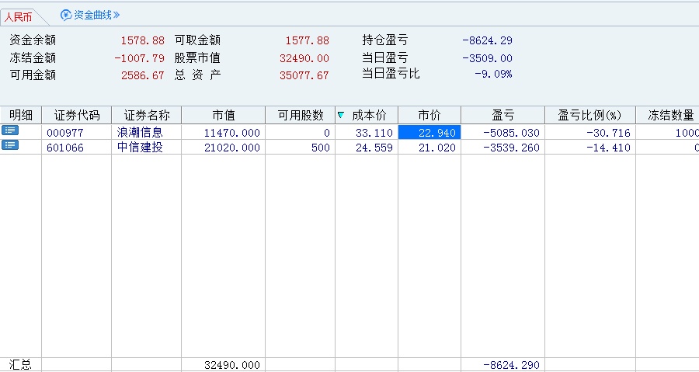The image size is (699, 372).
Task: Click 当日盈亏比 value -9.09%
Action: (493, 74)
